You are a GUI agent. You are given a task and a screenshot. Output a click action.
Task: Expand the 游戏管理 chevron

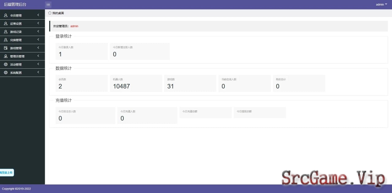click(38, 48)
